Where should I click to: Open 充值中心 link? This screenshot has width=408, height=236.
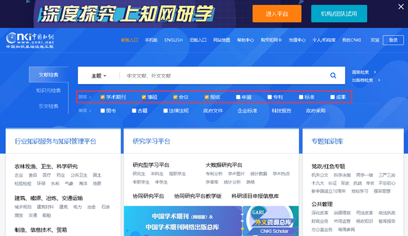click(x=297, y=40)
